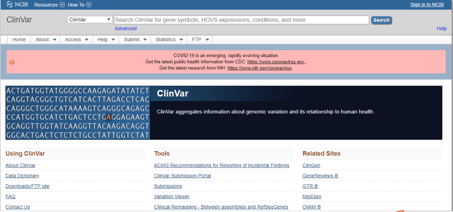Click the Using ClinVar heading

coord(25,154)
